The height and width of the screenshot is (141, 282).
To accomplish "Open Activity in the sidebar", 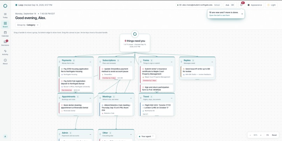I will pyautogui.click(x=5, y=52).
